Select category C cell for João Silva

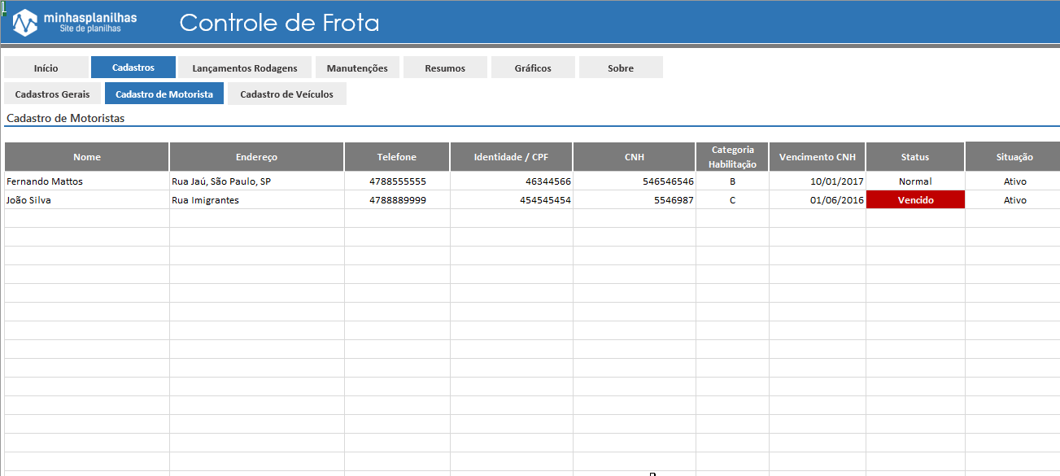click(x=732, y=199)
